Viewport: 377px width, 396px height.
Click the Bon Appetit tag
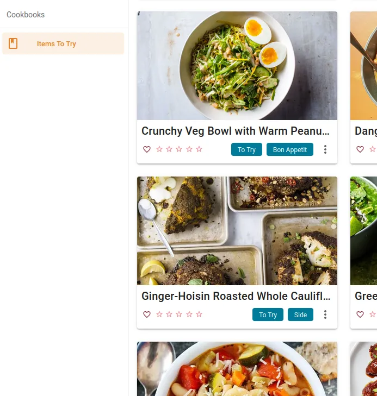(290, 150)
